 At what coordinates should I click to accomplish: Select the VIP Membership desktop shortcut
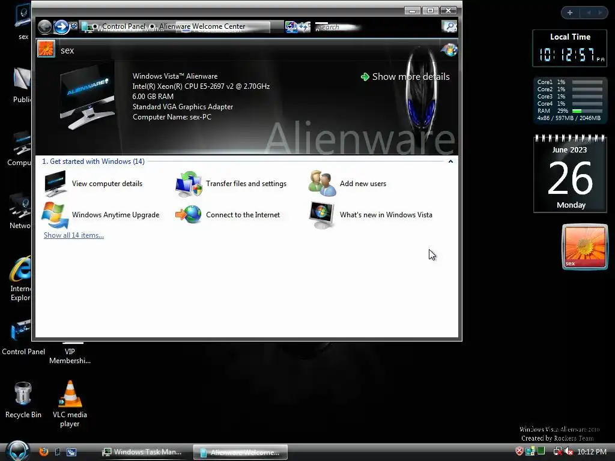(x=70, y=354)
